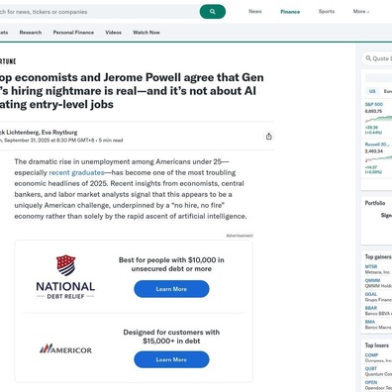This screenshot has height=392, width=392.
Task: Click the National Debt Relief shield logo
Action: [65, 265]
